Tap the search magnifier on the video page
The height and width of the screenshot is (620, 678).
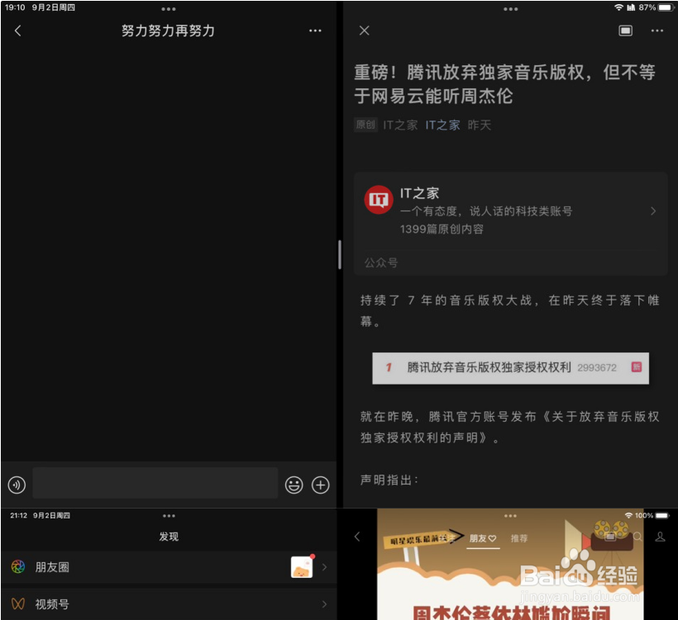[637, 535]
